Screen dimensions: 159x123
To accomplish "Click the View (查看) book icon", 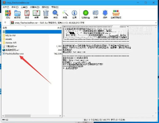I will (37, 14).
